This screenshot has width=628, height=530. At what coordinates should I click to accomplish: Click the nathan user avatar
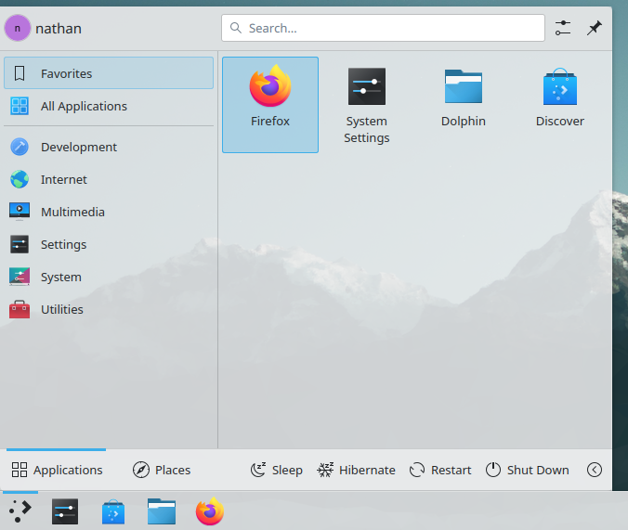click(x=18, y=29)
